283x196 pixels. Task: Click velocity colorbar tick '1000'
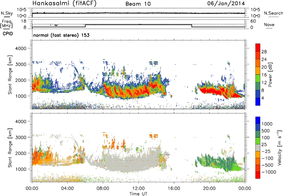tap(267, 124)
